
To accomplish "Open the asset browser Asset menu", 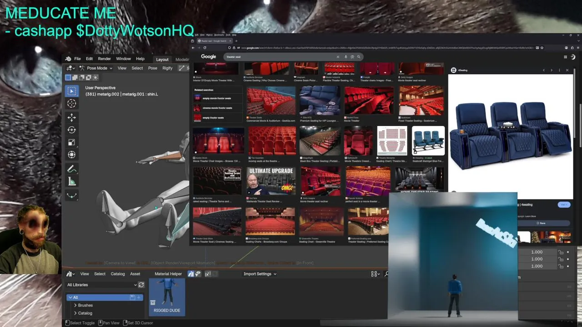I will point(135,274).
